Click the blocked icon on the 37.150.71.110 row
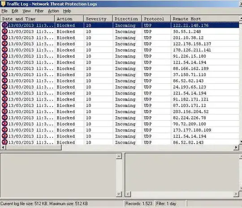This screenshot has width=242, height=208. (4, 74)
